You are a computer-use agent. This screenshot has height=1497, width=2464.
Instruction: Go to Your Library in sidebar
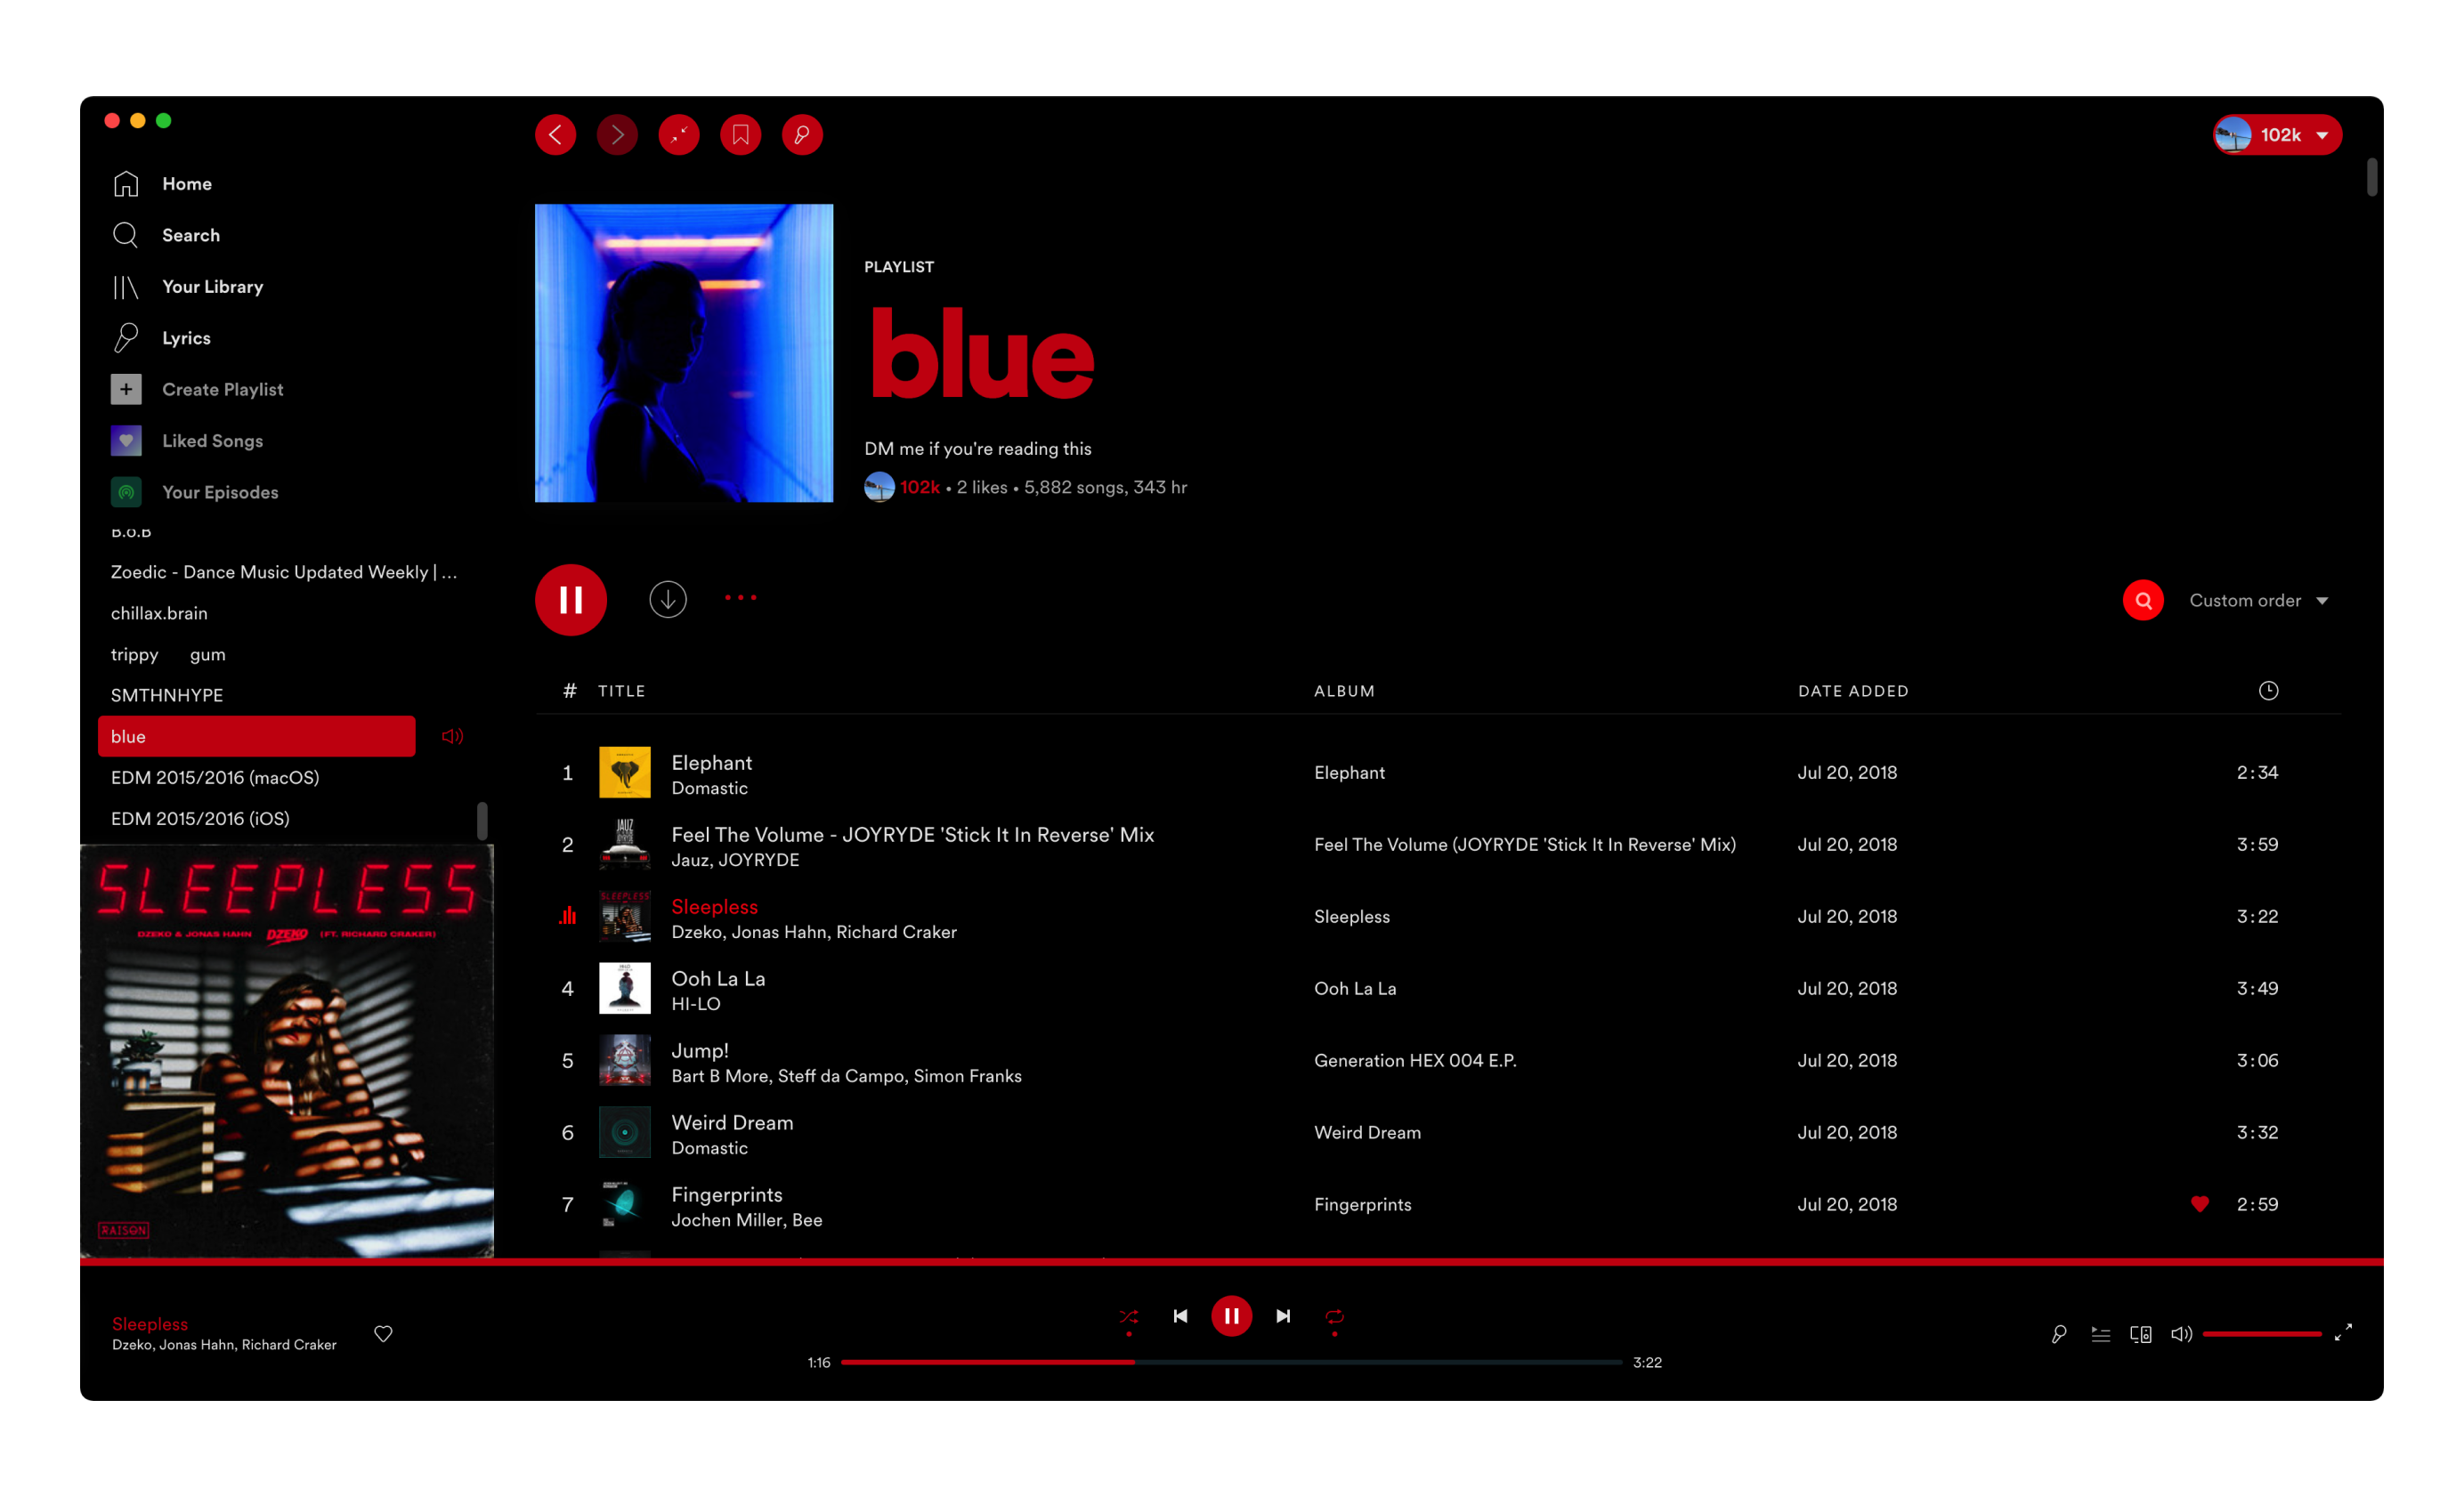[212, 287]
